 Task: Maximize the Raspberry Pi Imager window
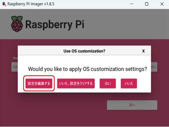147,4
